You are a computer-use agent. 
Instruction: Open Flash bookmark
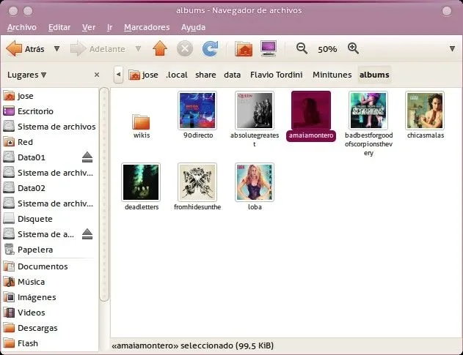coord(50,343)
